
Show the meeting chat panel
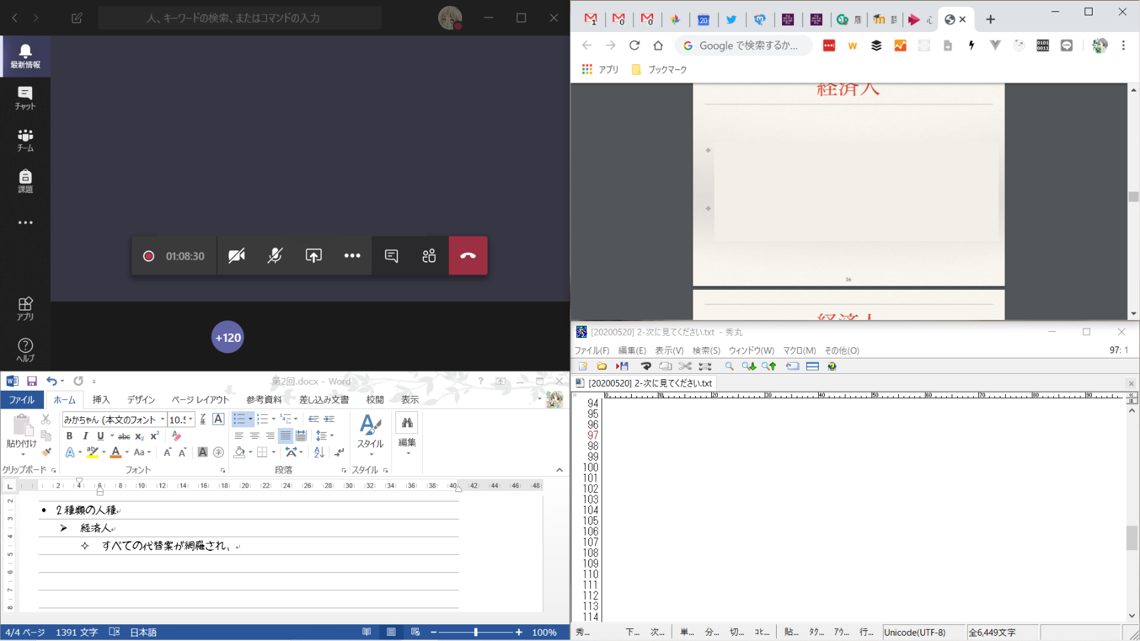pos(391,256)
